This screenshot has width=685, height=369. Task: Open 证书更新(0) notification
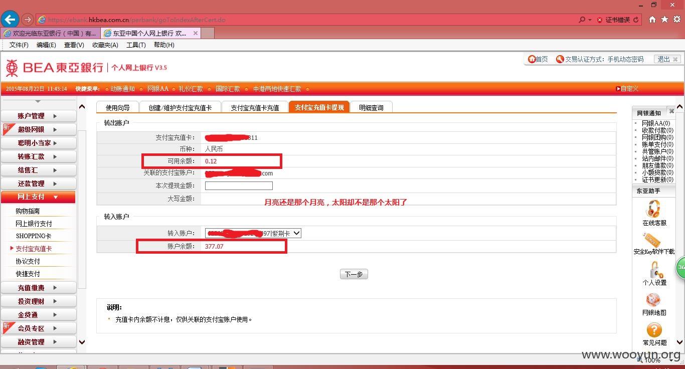coord(657,179)
